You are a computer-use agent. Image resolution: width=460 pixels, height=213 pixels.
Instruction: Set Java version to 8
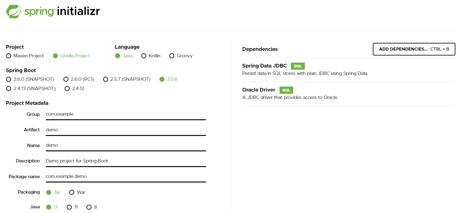[92, 207]
